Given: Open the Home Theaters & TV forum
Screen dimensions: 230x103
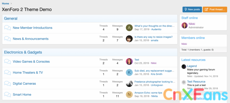Looking at the screenshot, I should click(x=28, y=72).
